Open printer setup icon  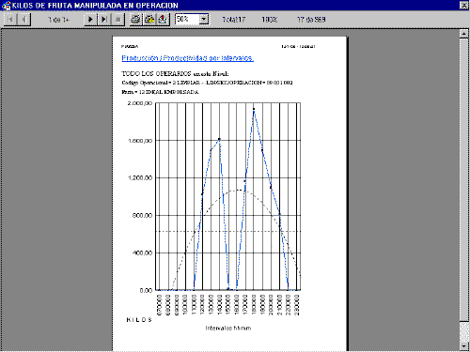coord(149,20)
